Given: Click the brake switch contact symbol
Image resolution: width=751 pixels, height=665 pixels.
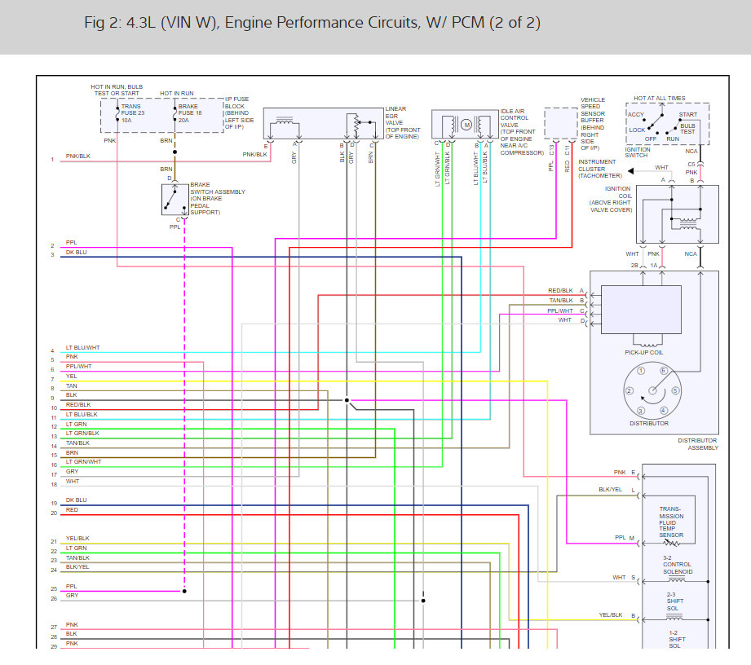Looking at the screenshot, I should (x=174, y=199).
